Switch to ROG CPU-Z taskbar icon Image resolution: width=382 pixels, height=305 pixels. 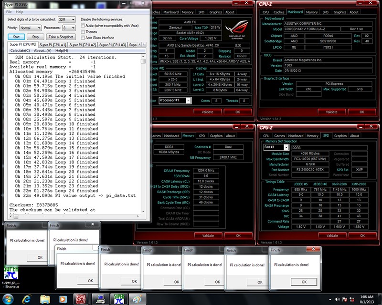[x=81, y=299]
